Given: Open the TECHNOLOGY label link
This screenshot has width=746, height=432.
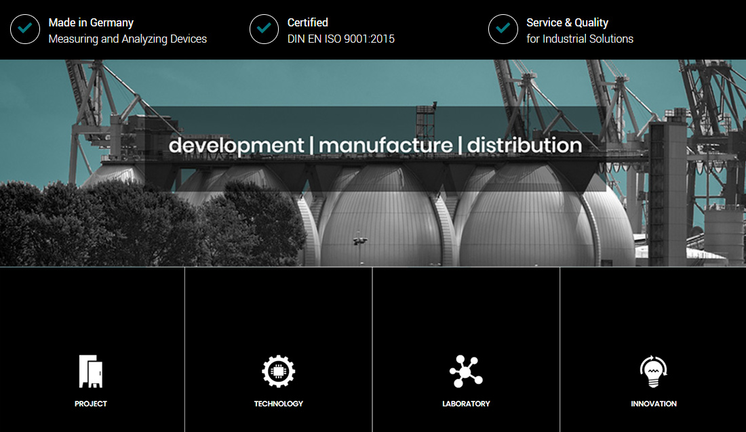Looking at the screenshot, I should [279, 404].
